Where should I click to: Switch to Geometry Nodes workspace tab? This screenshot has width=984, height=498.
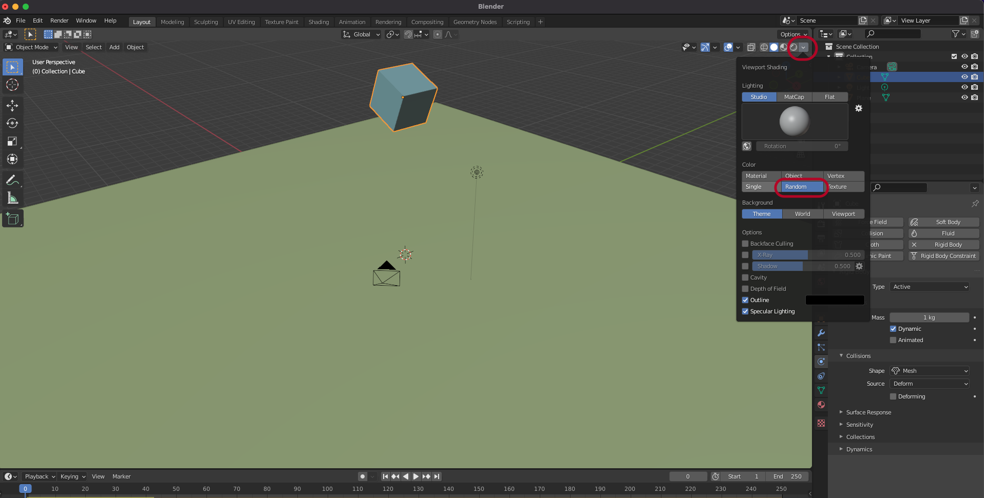coord(475,22)
